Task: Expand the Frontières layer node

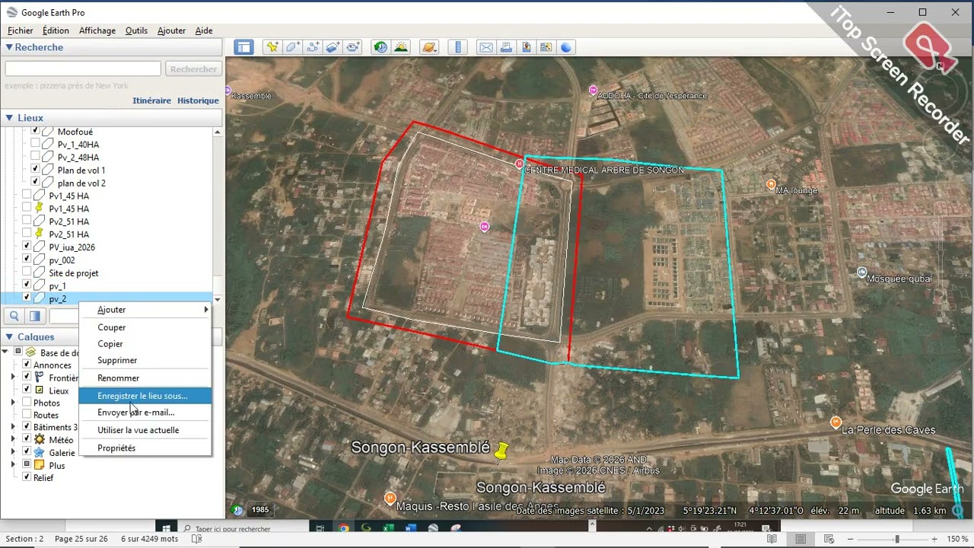Action: (13, 378)
